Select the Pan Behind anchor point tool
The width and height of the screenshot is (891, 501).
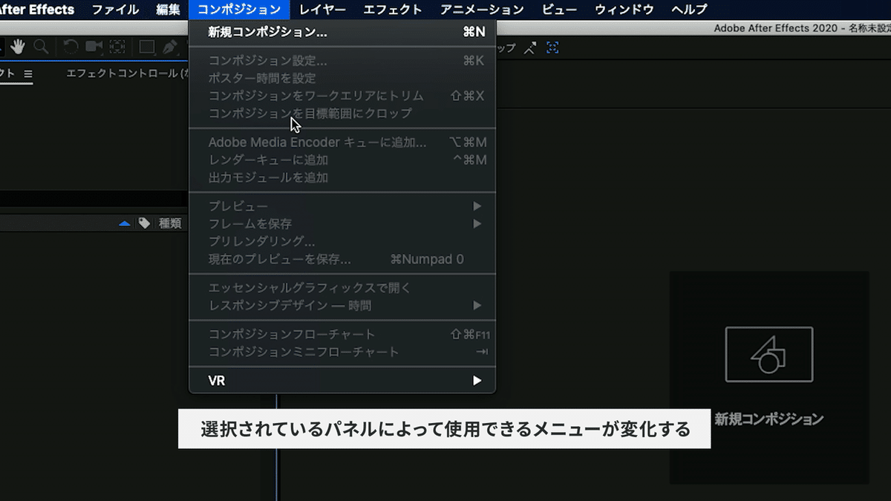click(x=117, y=46)
